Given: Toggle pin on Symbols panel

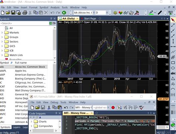Looking at the screenshot, I should coord(51,19).
